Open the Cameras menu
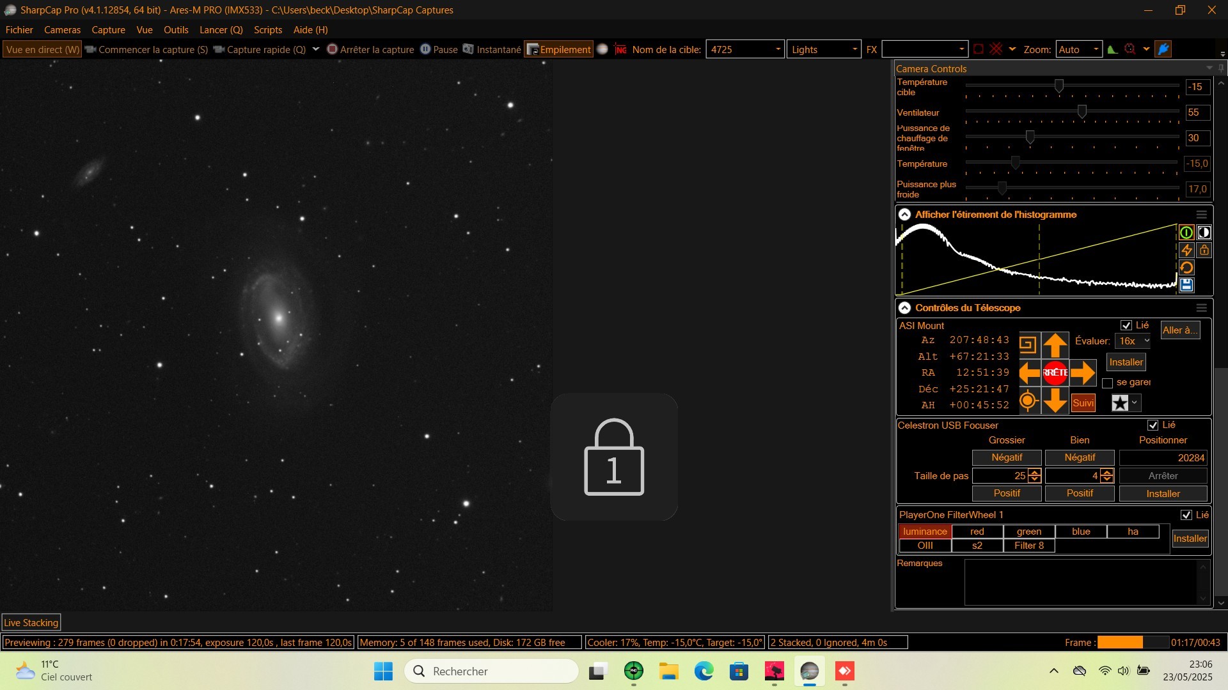The image size is (1228, 690). [x=62, y=30]
